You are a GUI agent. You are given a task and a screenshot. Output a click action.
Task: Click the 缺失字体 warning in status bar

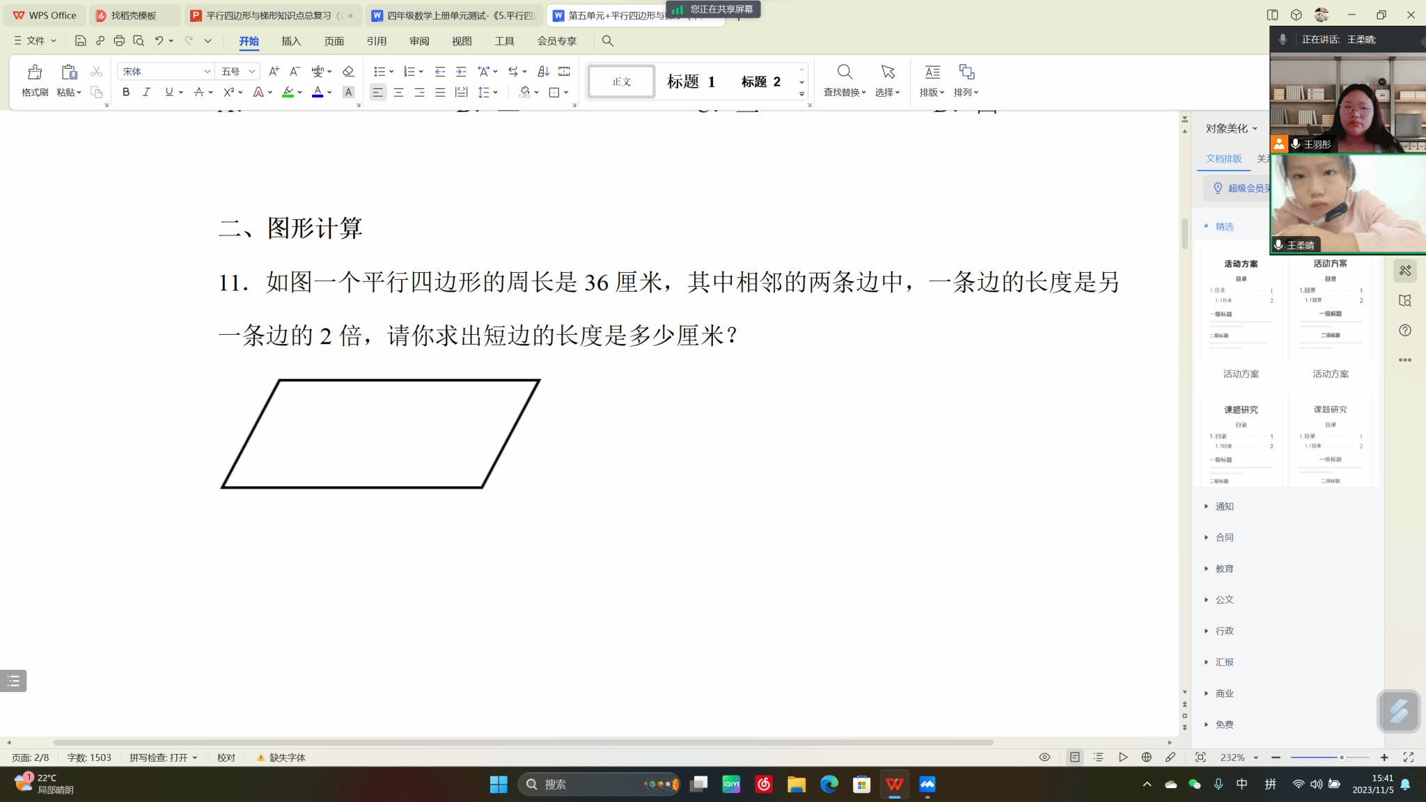(281, 757)
